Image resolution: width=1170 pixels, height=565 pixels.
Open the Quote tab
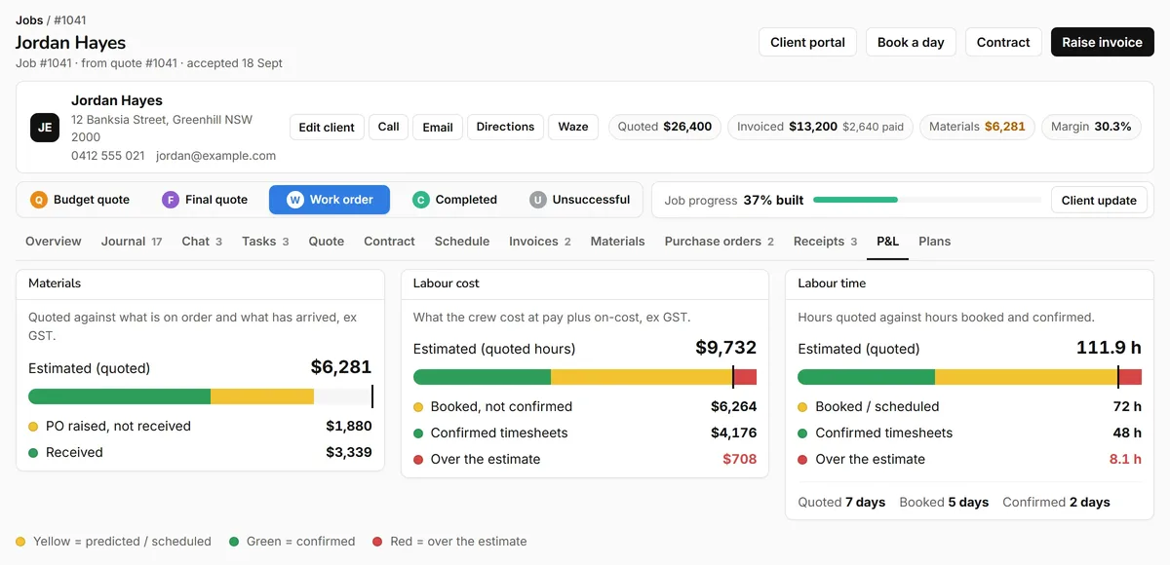[x=327, y=242]
